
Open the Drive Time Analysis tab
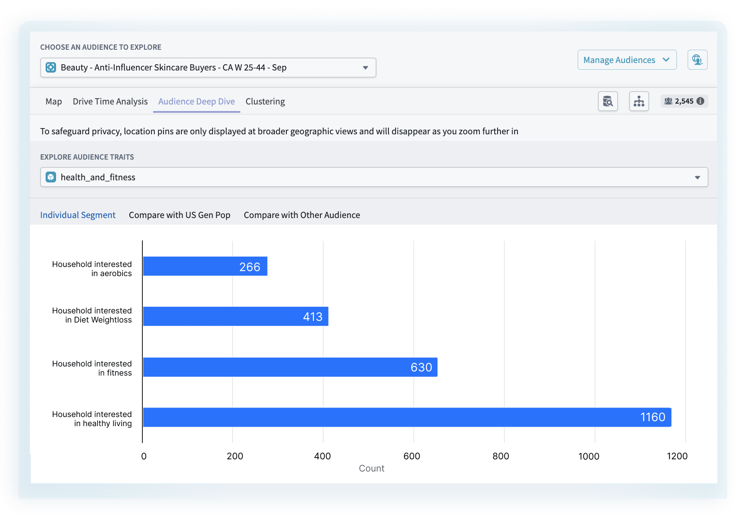[x=110, y=102]
